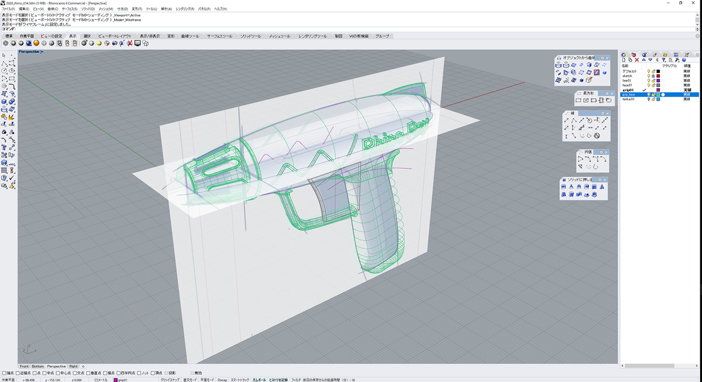Close the 円弧 floating palette
The width and height of the screenshot is (702, 382).
(x=606, y=152)
